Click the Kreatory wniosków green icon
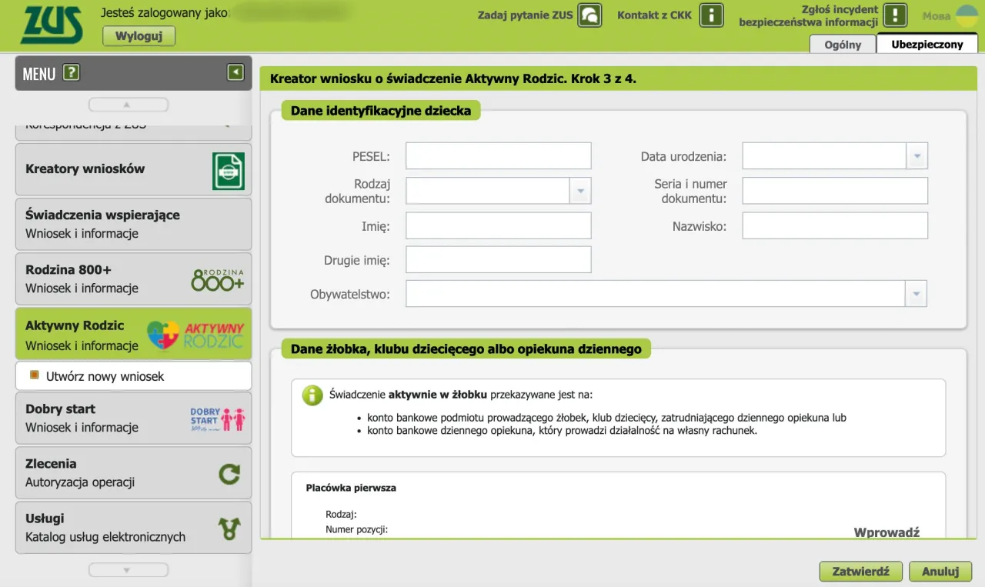 (x=230, y=170)
